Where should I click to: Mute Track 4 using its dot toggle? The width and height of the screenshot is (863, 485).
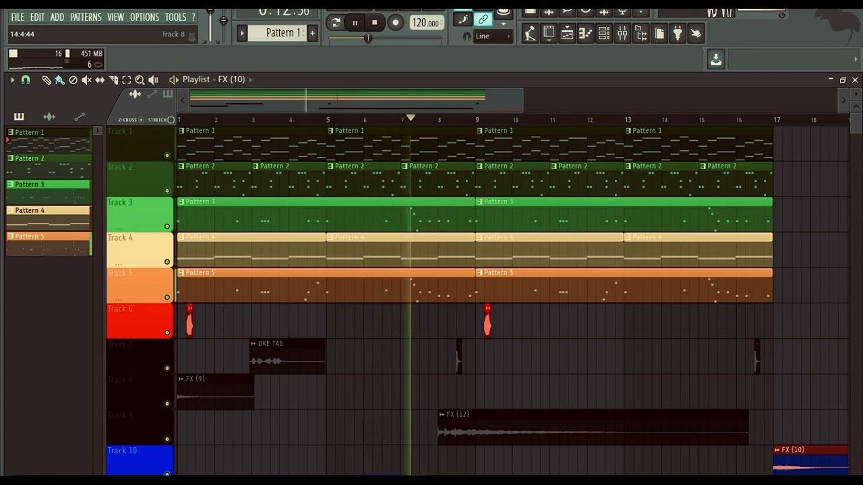point(167,262)
